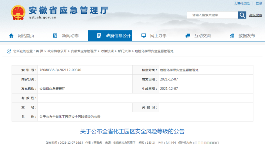Go to 部门文件 in breadcrumb
Screen dimensions: 265x147
pos(124,51)
